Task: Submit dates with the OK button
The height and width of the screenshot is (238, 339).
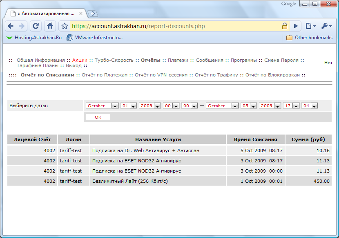Action: pyautogui.click(x=98, y=117)
